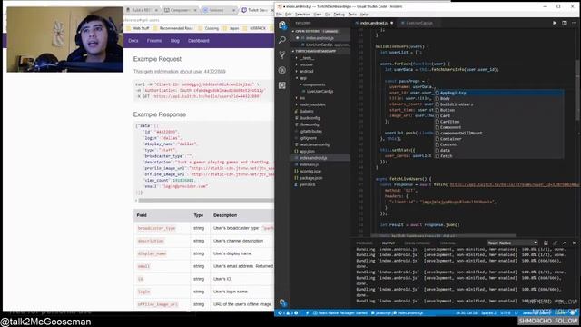The height and width of the screenshot is (327, 581).
Task: Click the Forums link in Twitch developer navbar
Action: point(154,41)
